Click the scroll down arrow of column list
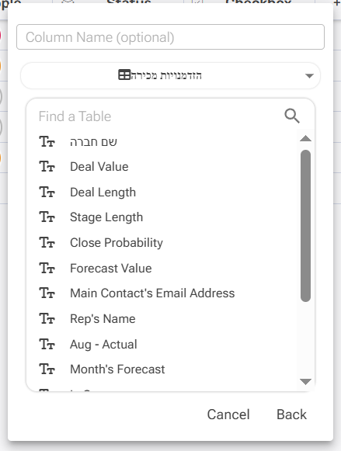 (305, 381)
